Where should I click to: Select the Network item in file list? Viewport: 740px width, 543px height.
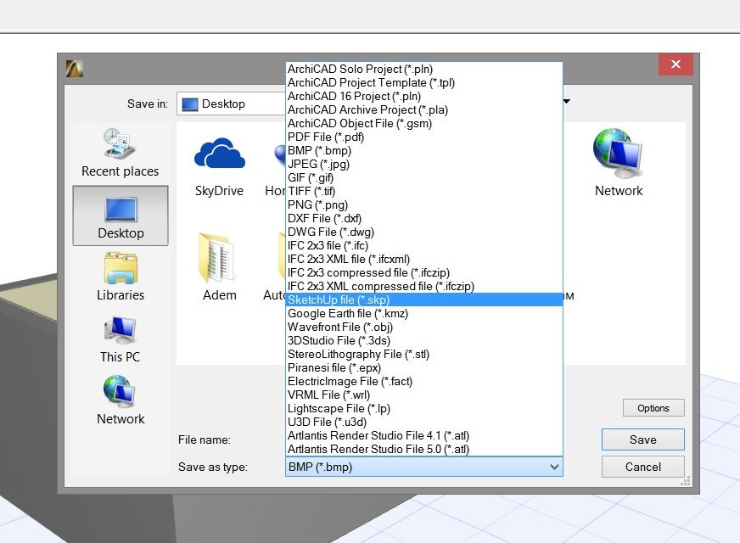click(619, 163)
